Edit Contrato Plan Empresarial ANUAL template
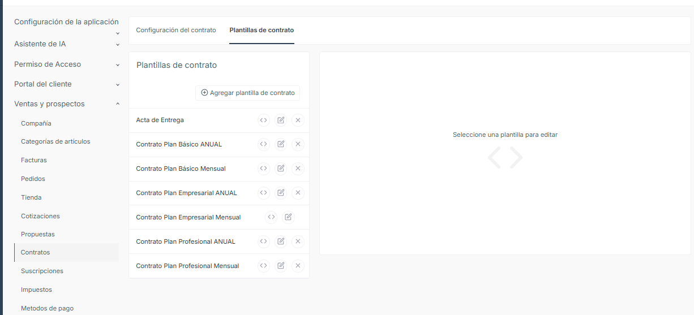Viewport: 694px width, 315px height. click(x=281, y=193)
